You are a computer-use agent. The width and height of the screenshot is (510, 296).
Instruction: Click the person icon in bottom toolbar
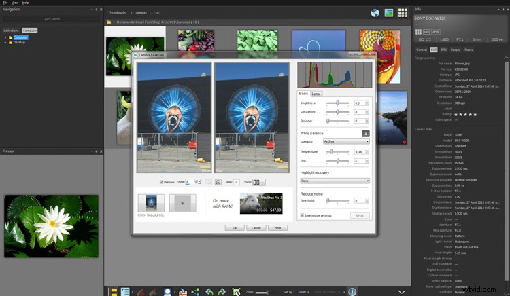(x=167, y=291)
